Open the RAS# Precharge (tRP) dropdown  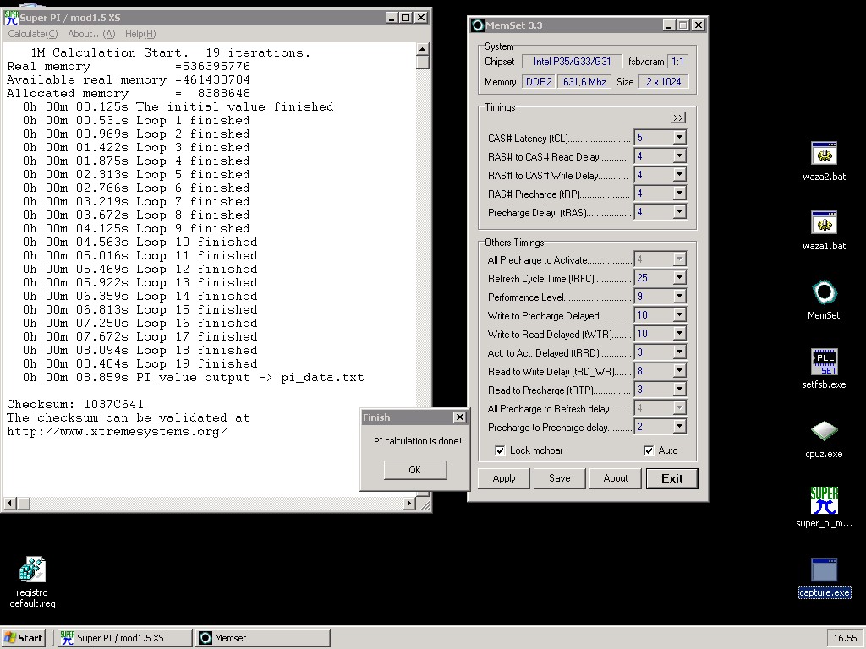pos(679,194)
